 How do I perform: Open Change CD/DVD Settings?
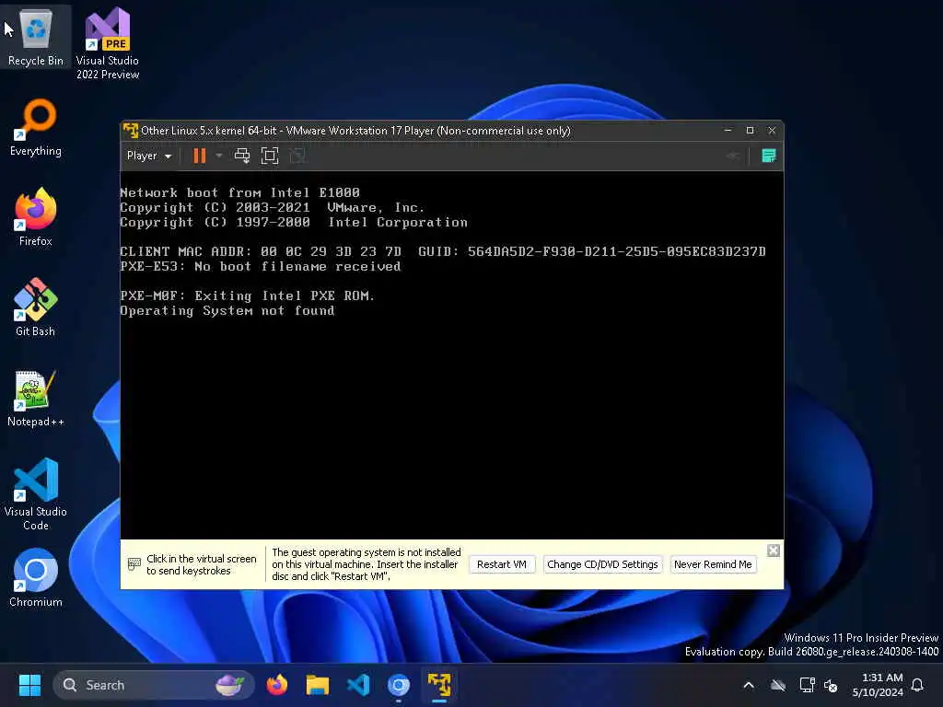tap(602, 564)
